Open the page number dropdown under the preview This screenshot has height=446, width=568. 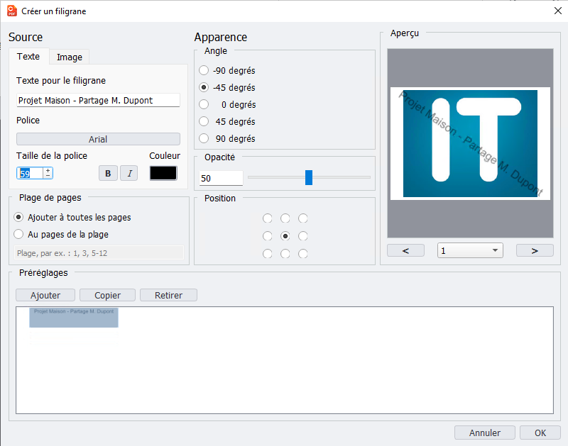pyautogui.click(x=470, y=250)
